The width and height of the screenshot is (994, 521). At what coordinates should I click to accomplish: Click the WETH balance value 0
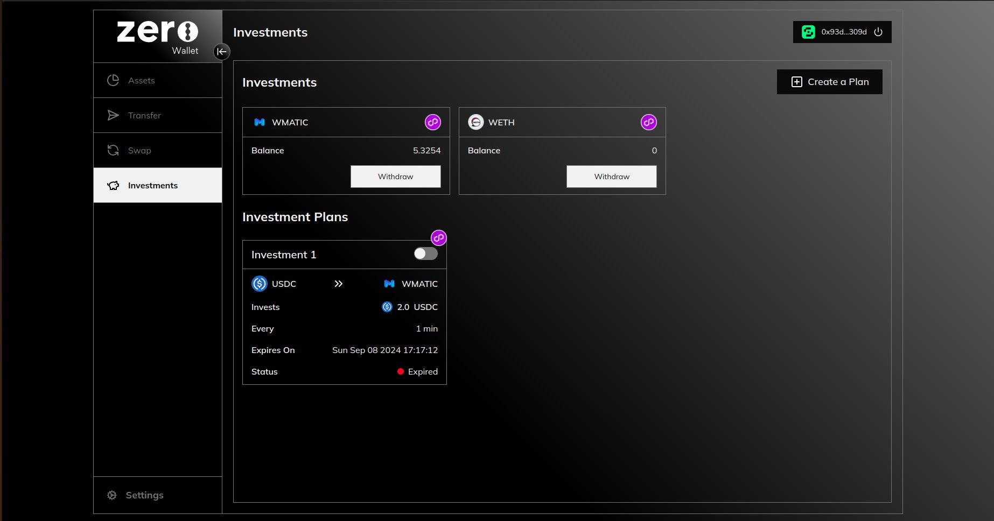pyautogui.click(x=654, y=150)
